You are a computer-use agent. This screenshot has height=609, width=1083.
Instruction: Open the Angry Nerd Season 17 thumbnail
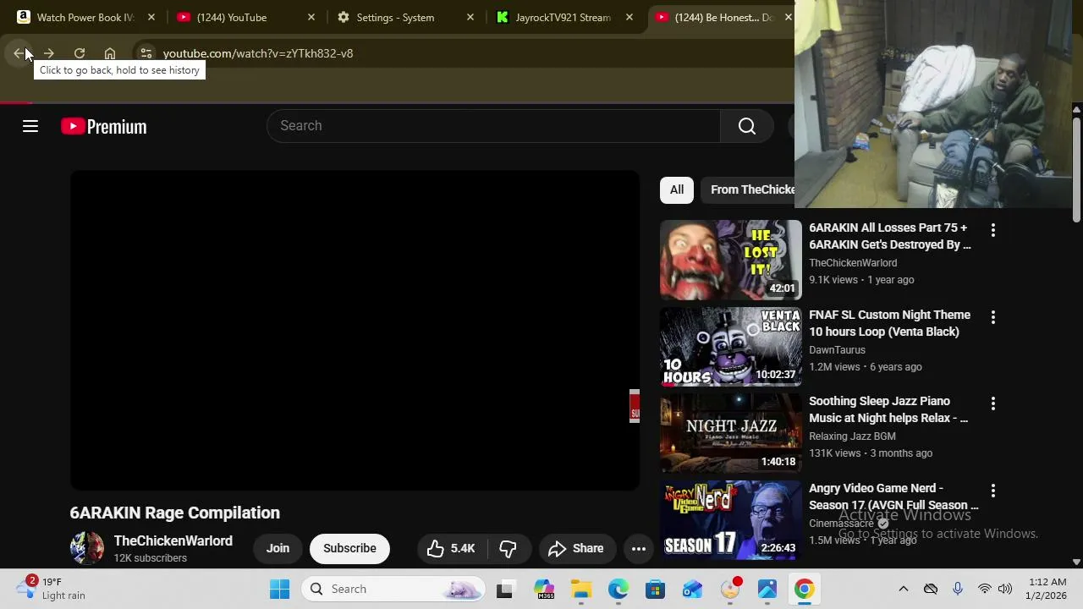point(730,520)
